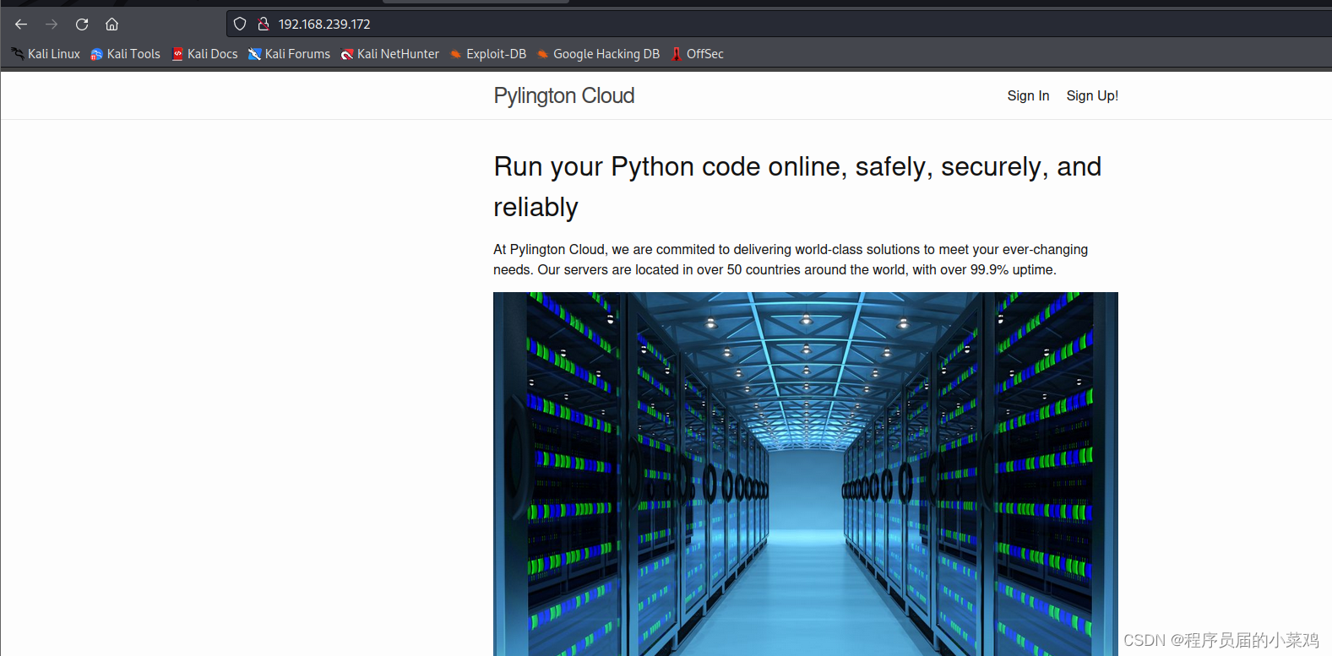Click the forward navigation arrow
Screen dimensions: 1332x656
(52, 24)
